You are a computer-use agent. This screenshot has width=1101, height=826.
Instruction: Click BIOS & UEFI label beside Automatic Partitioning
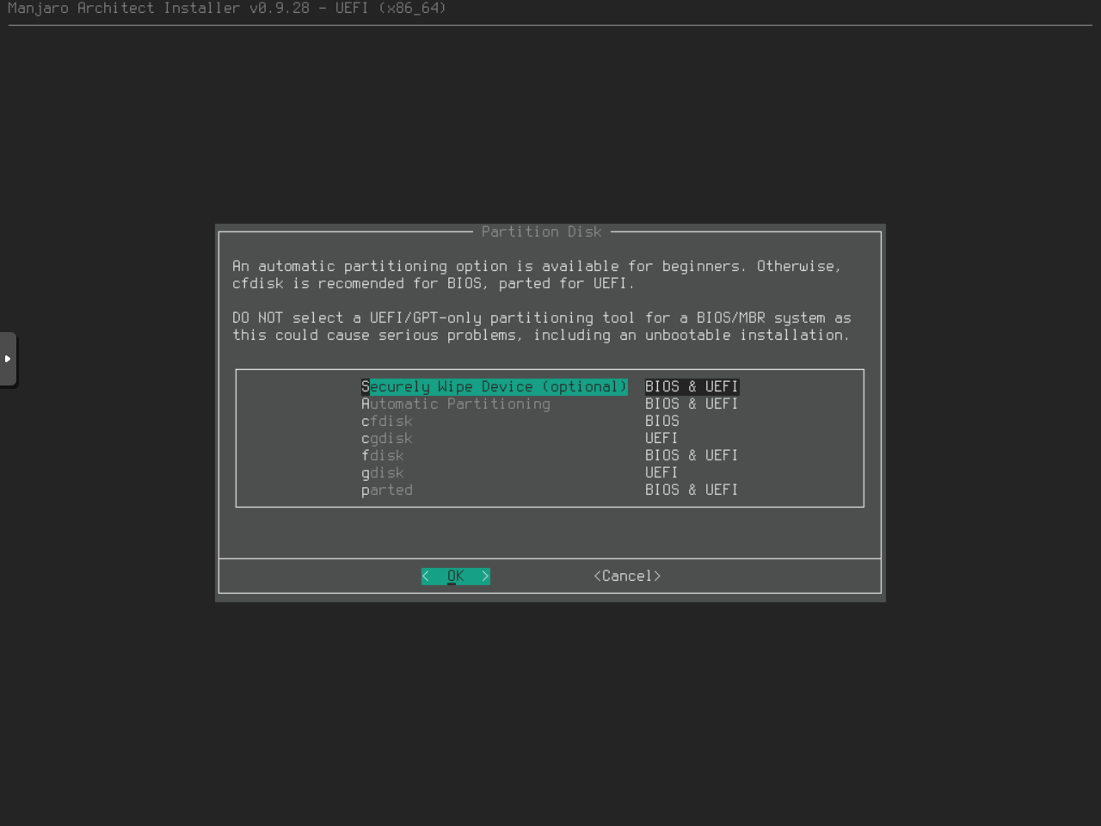692,404
